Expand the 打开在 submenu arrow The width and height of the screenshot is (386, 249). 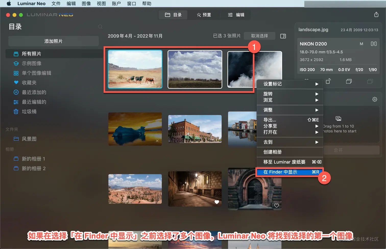coord(317,132)
